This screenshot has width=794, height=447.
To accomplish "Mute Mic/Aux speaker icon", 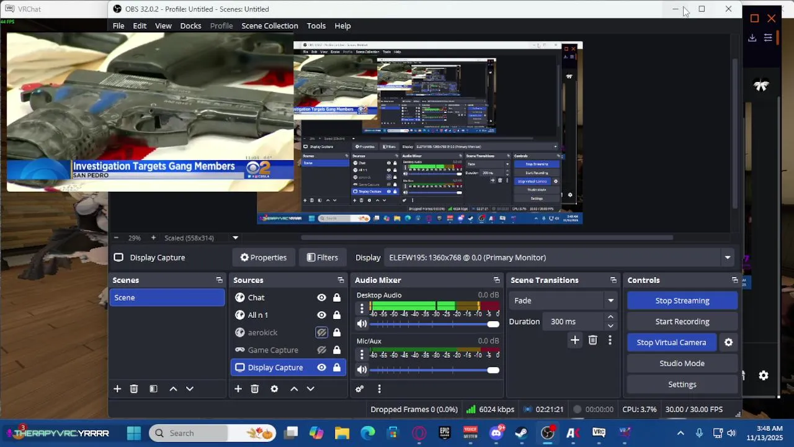I will click(362, 369).
